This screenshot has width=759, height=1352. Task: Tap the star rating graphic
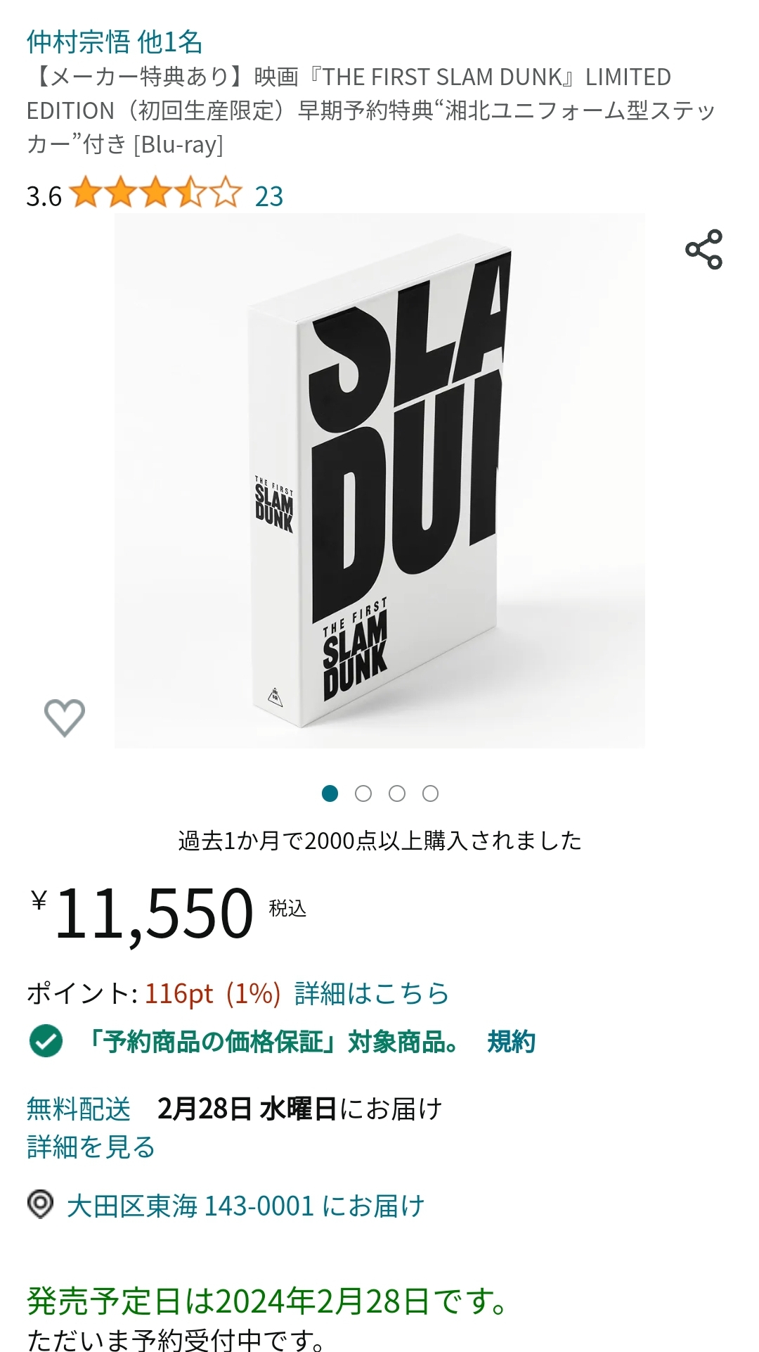156,193
